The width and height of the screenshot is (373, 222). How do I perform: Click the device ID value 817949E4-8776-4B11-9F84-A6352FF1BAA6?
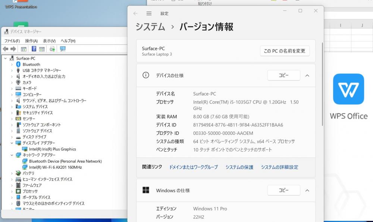(238, 125)
